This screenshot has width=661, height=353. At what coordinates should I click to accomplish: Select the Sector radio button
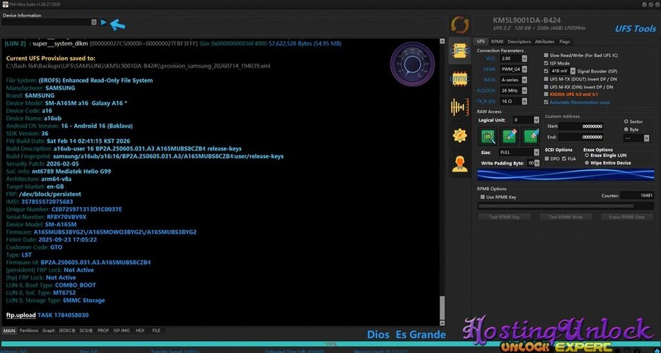click(626, 121)
